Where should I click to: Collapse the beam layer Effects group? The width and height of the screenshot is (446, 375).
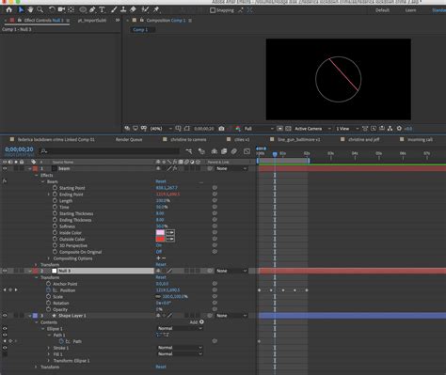pos(36,175)
